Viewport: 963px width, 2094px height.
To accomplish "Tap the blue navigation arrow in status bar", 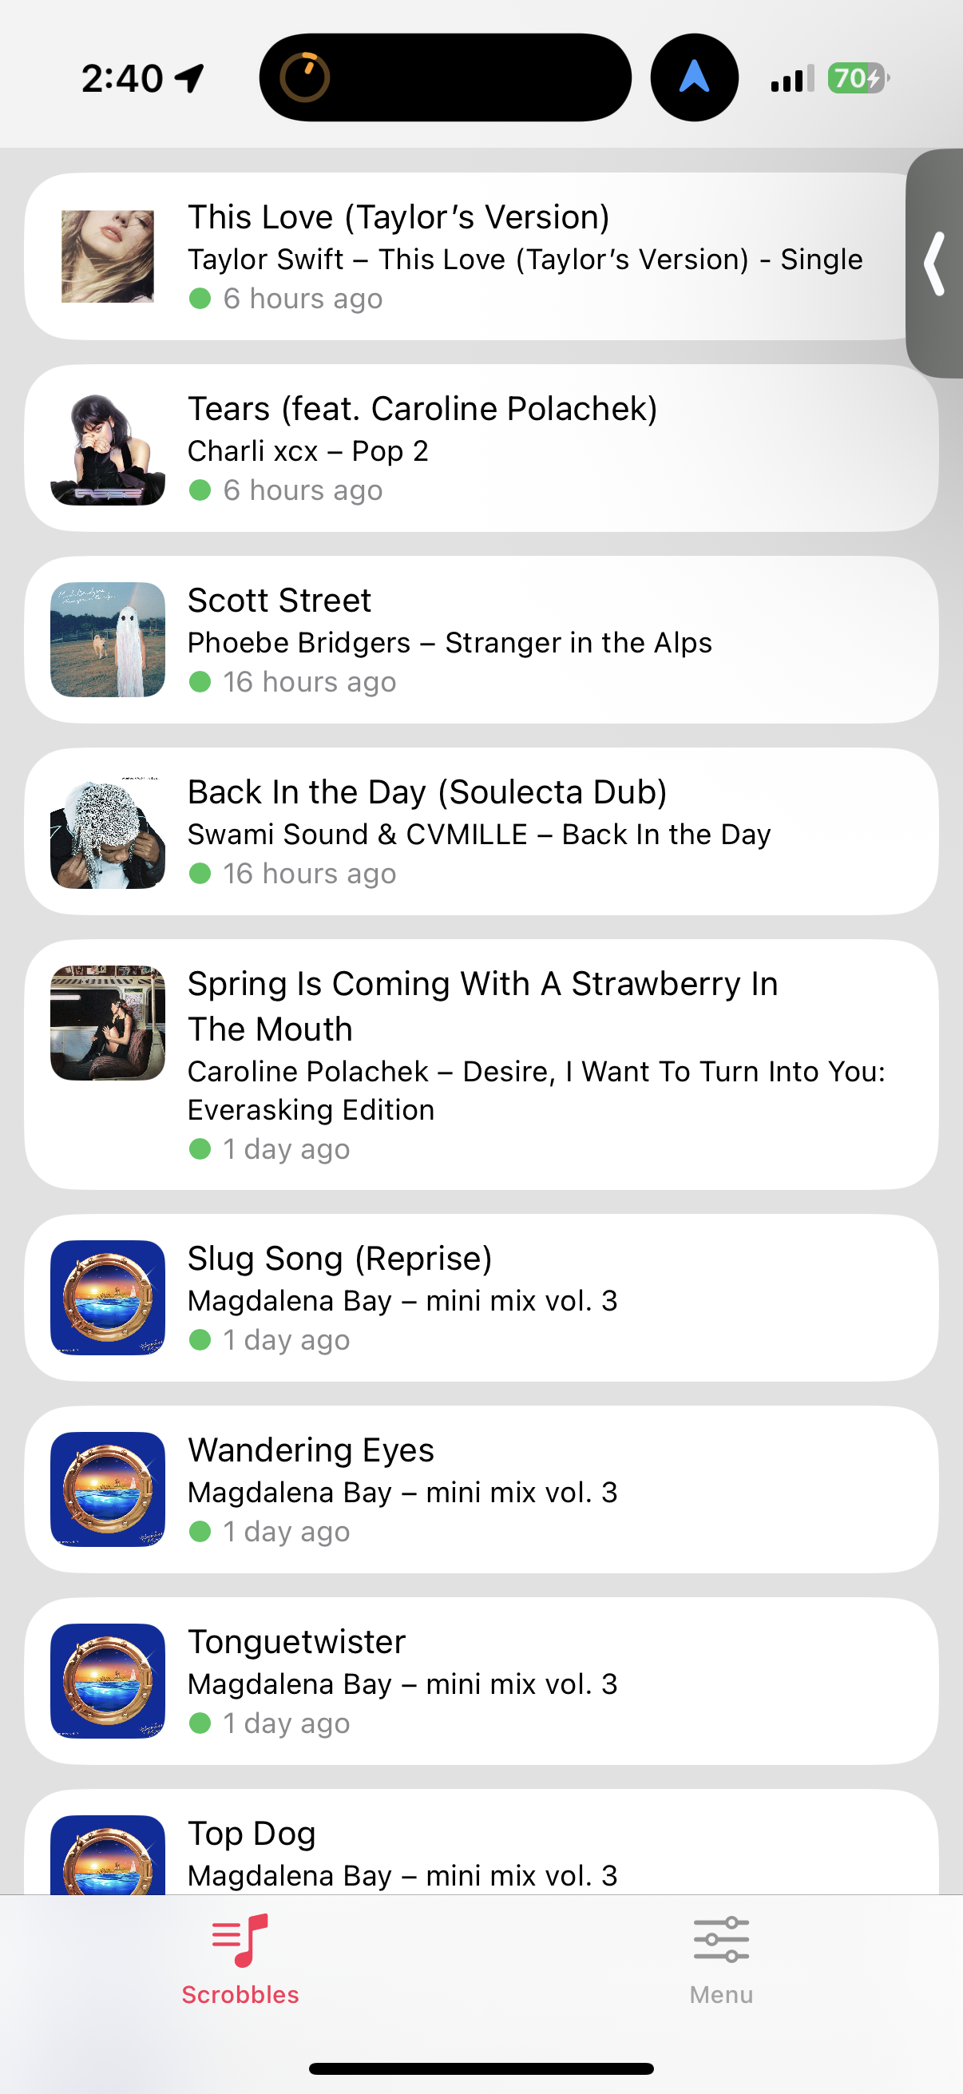I will pos(694,78).
